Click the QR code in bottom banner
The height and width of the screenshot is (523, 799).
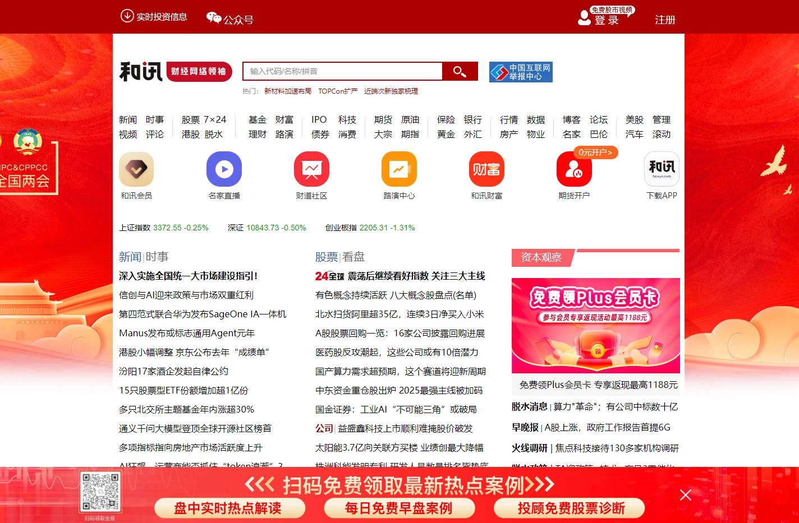tap(100, 492)
